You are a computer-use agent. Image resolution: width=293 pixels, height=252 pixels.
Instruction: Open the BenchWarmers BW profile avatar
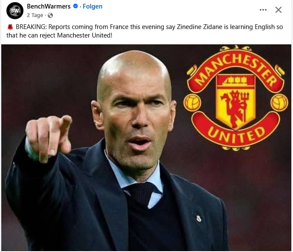[15, 11]
